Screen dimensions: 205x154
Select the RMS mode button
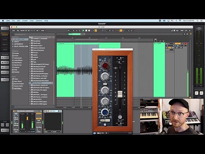pos(39,121)
